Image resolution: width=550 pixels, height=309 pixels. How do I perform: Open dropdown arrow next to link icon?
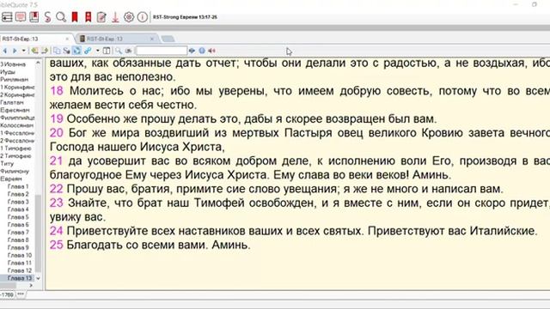click(97, 51)
